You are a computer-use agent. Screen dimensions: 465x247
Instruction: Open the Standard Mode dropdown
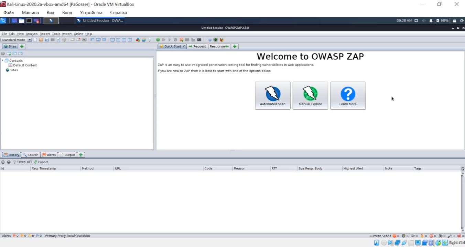[16, 40]
